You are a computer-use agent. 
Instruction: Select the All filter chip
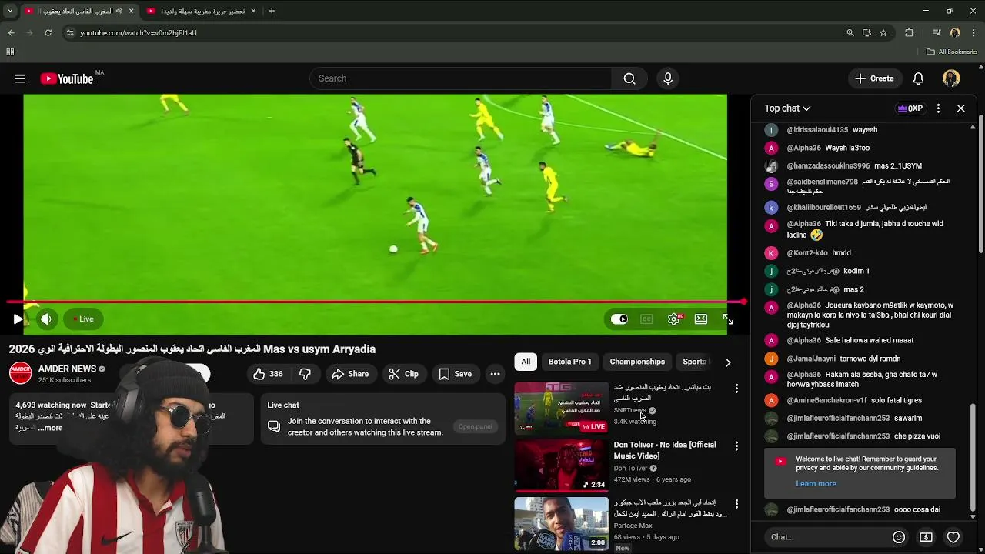(x=526, y=362)
